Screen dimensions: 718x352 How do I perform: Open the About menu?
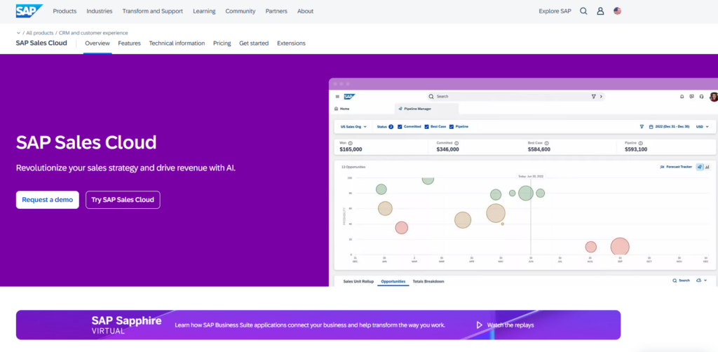[x=306, y=11]
